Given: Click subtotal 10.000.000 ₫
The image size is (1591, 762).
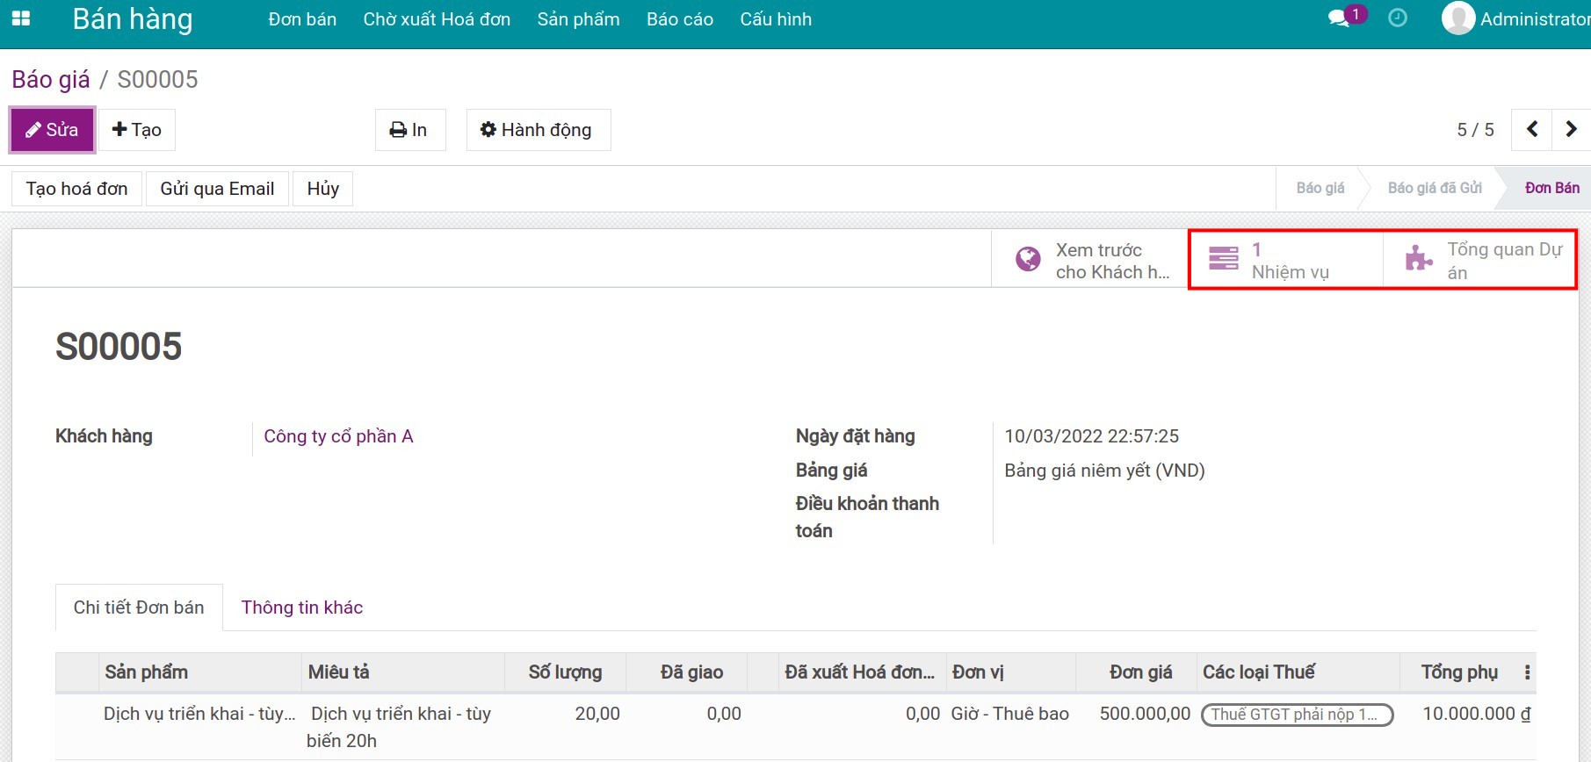Looking at the screenshot, I should click(x=1477, y=714).
